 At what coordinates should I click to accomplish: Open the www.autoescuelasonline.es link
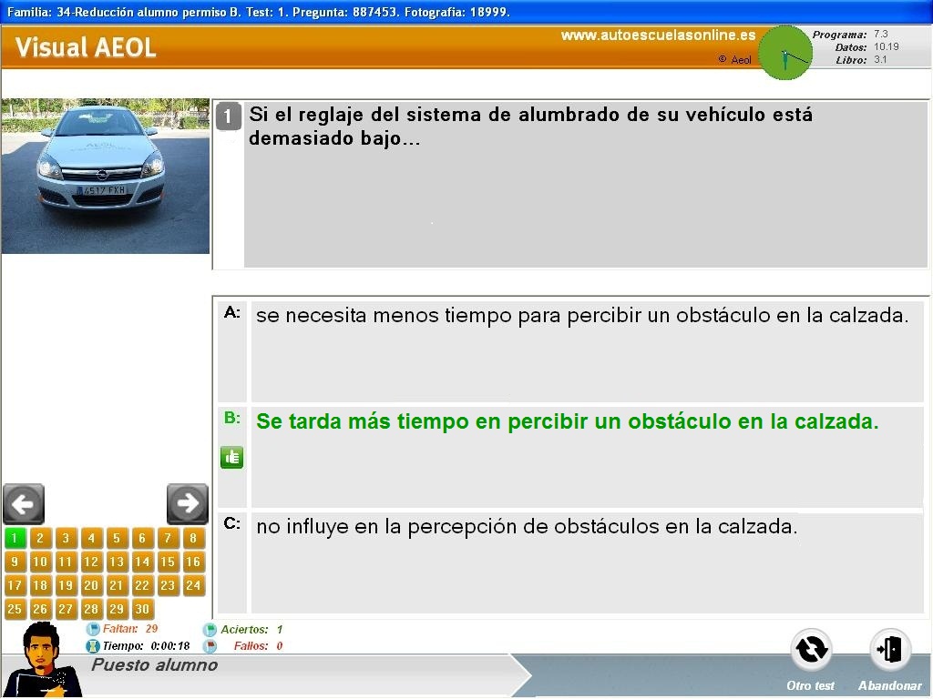658,35
